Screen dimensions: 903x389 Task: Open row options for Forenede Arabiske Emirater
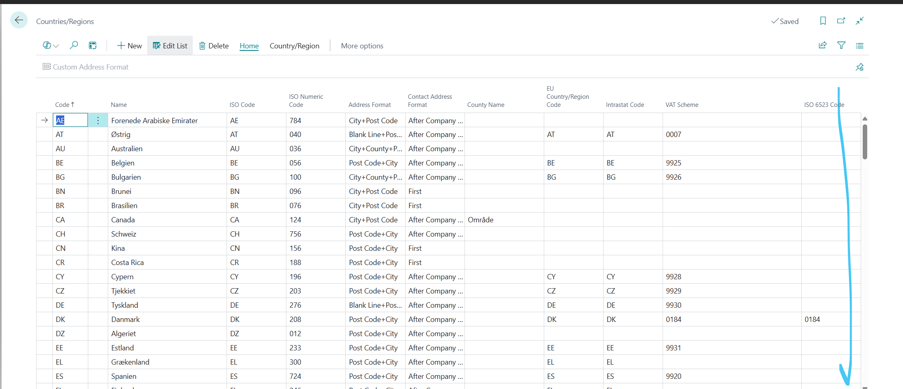coord(98,120)
